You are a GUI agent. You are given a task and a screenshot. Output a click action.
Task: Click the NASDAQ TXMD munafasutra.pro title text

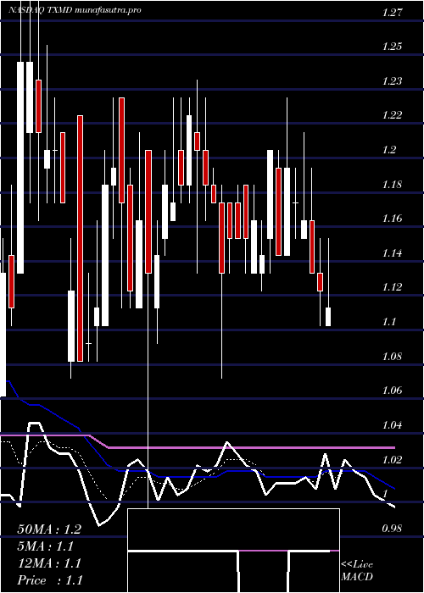pos(75,10)
